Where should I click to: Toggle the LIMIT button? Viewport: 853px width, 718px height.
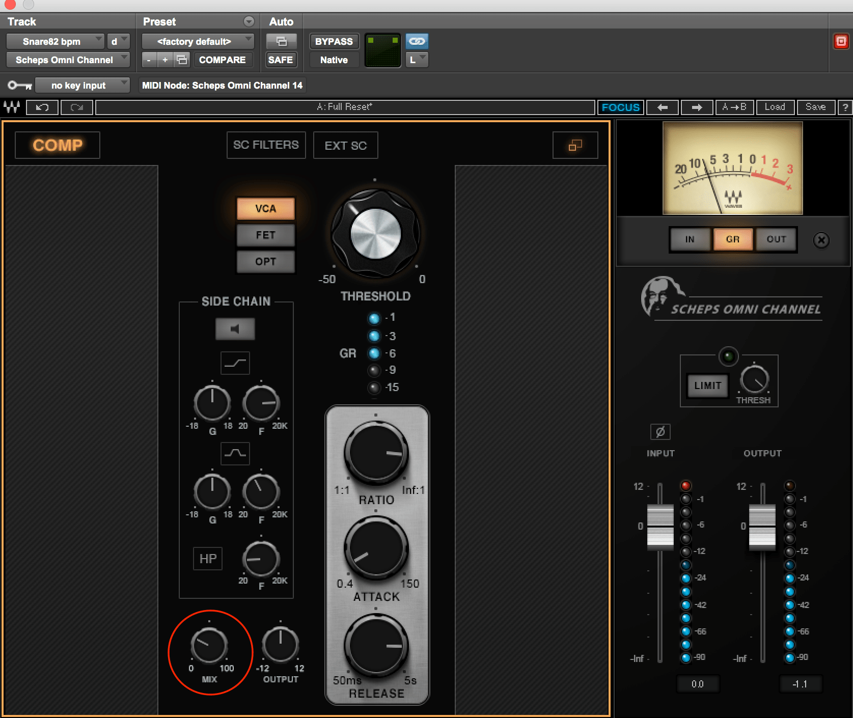(x=707, y=385)
